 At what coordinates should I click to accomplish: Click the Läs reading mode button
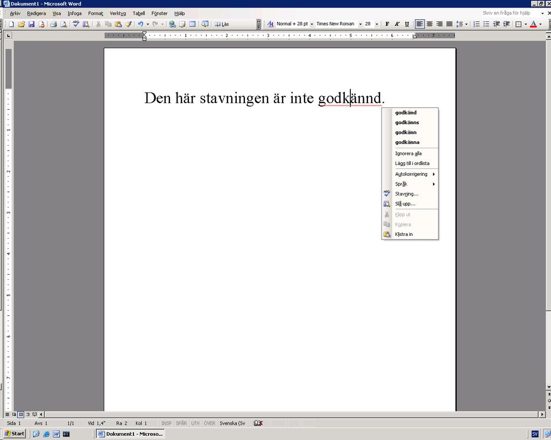coord(222,24)
